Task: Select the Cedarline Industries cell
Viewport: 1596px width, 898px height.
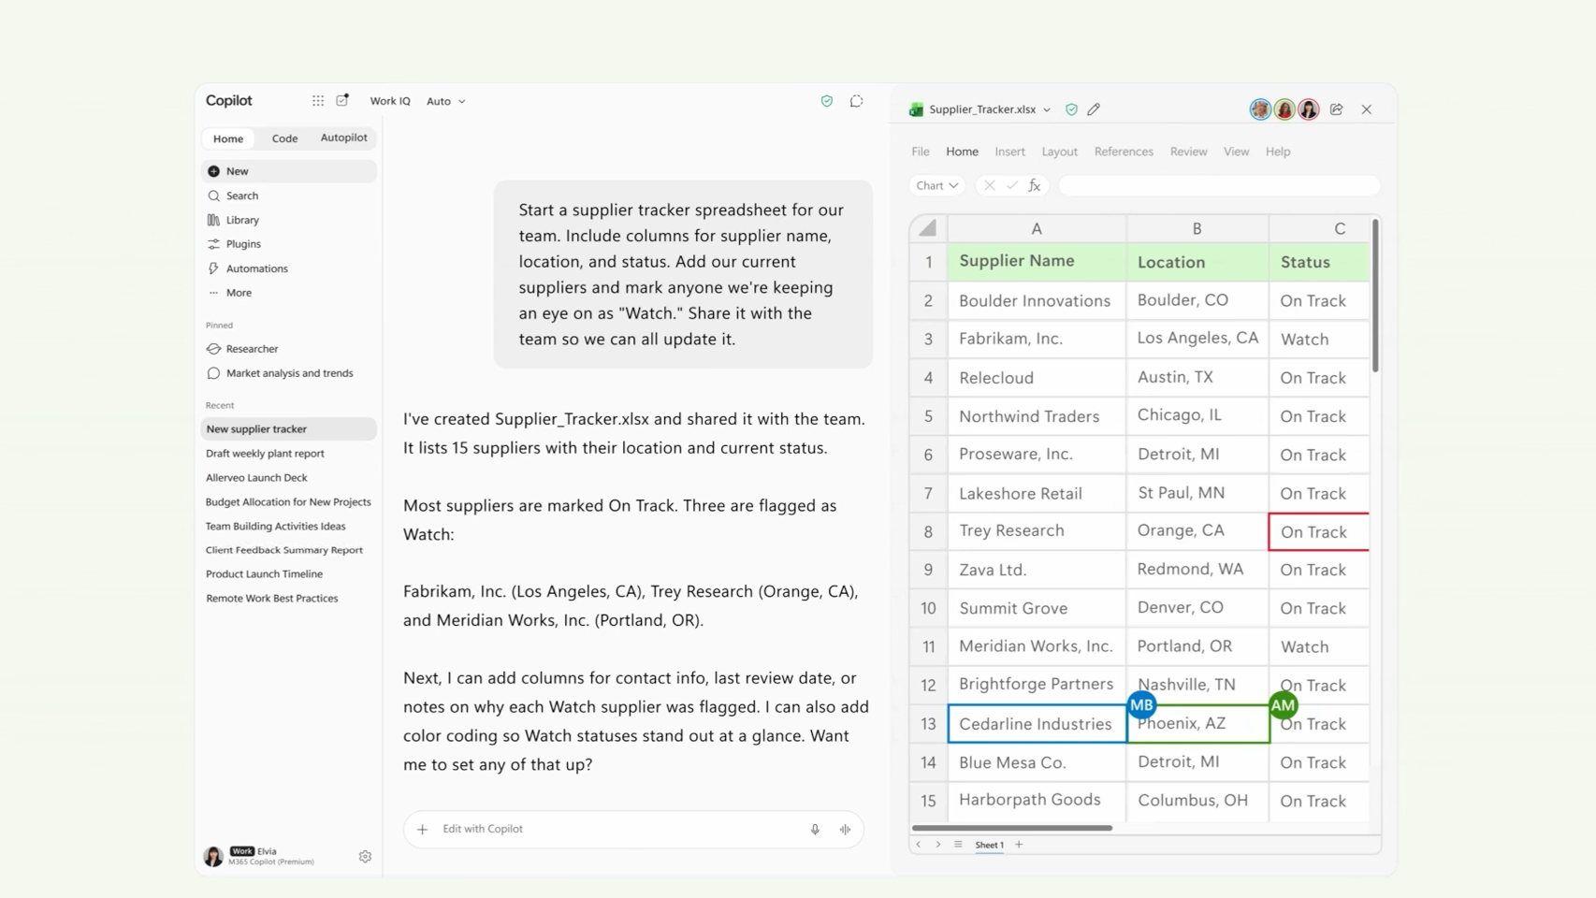Action: pos(1037,724)
